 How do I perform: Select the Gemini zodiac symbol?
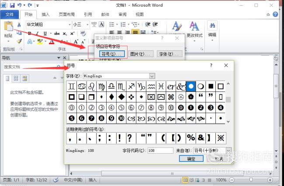tap(71, 86)
